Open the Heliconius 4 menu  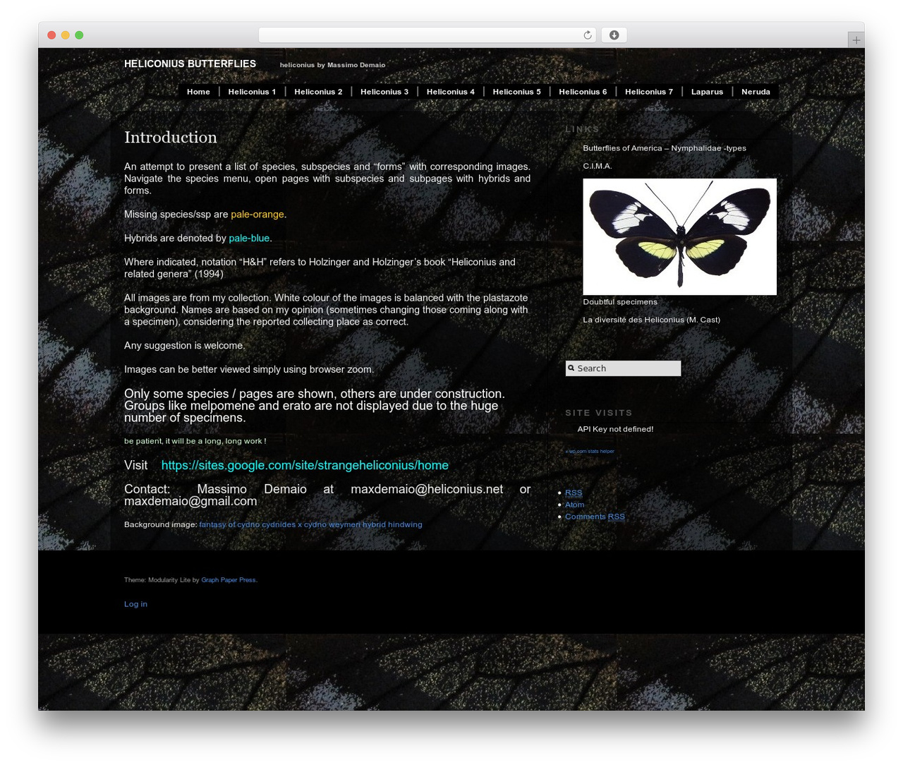tap(451, 92)
